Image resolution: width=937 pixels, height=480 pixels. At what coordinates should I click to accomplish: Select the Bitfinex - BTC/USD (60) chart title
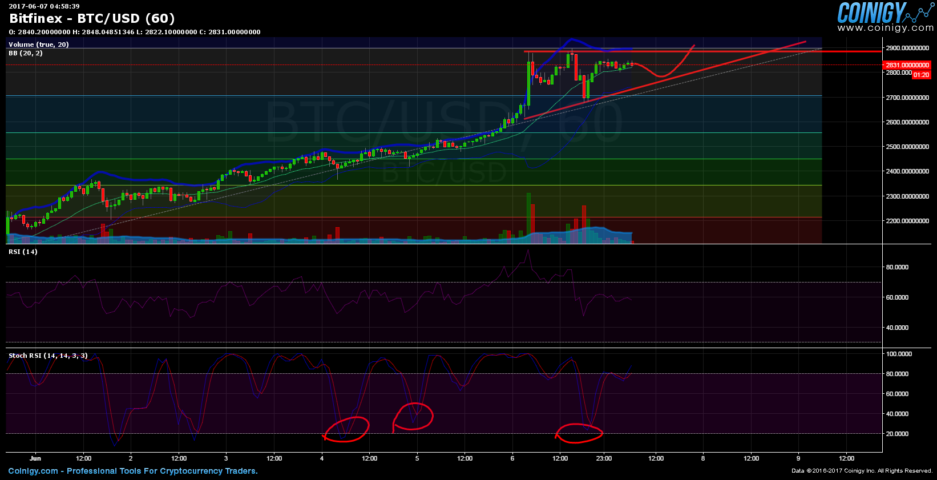coord(92,19)
